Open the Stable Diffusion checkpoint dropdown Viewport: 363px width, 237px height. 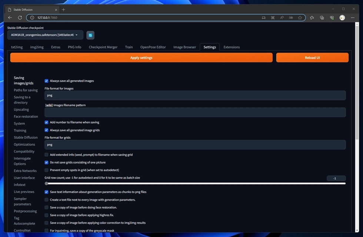click(45, 35)
